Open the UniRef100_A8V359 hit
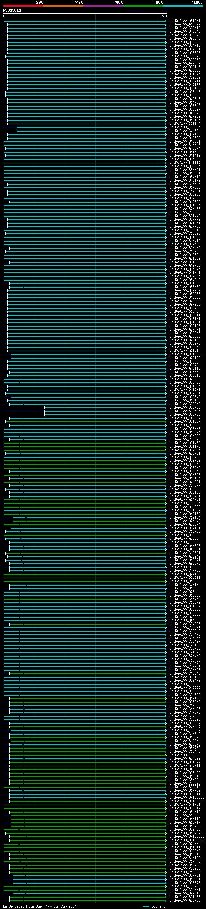The image size is (206, 909). tap(184, 471)
